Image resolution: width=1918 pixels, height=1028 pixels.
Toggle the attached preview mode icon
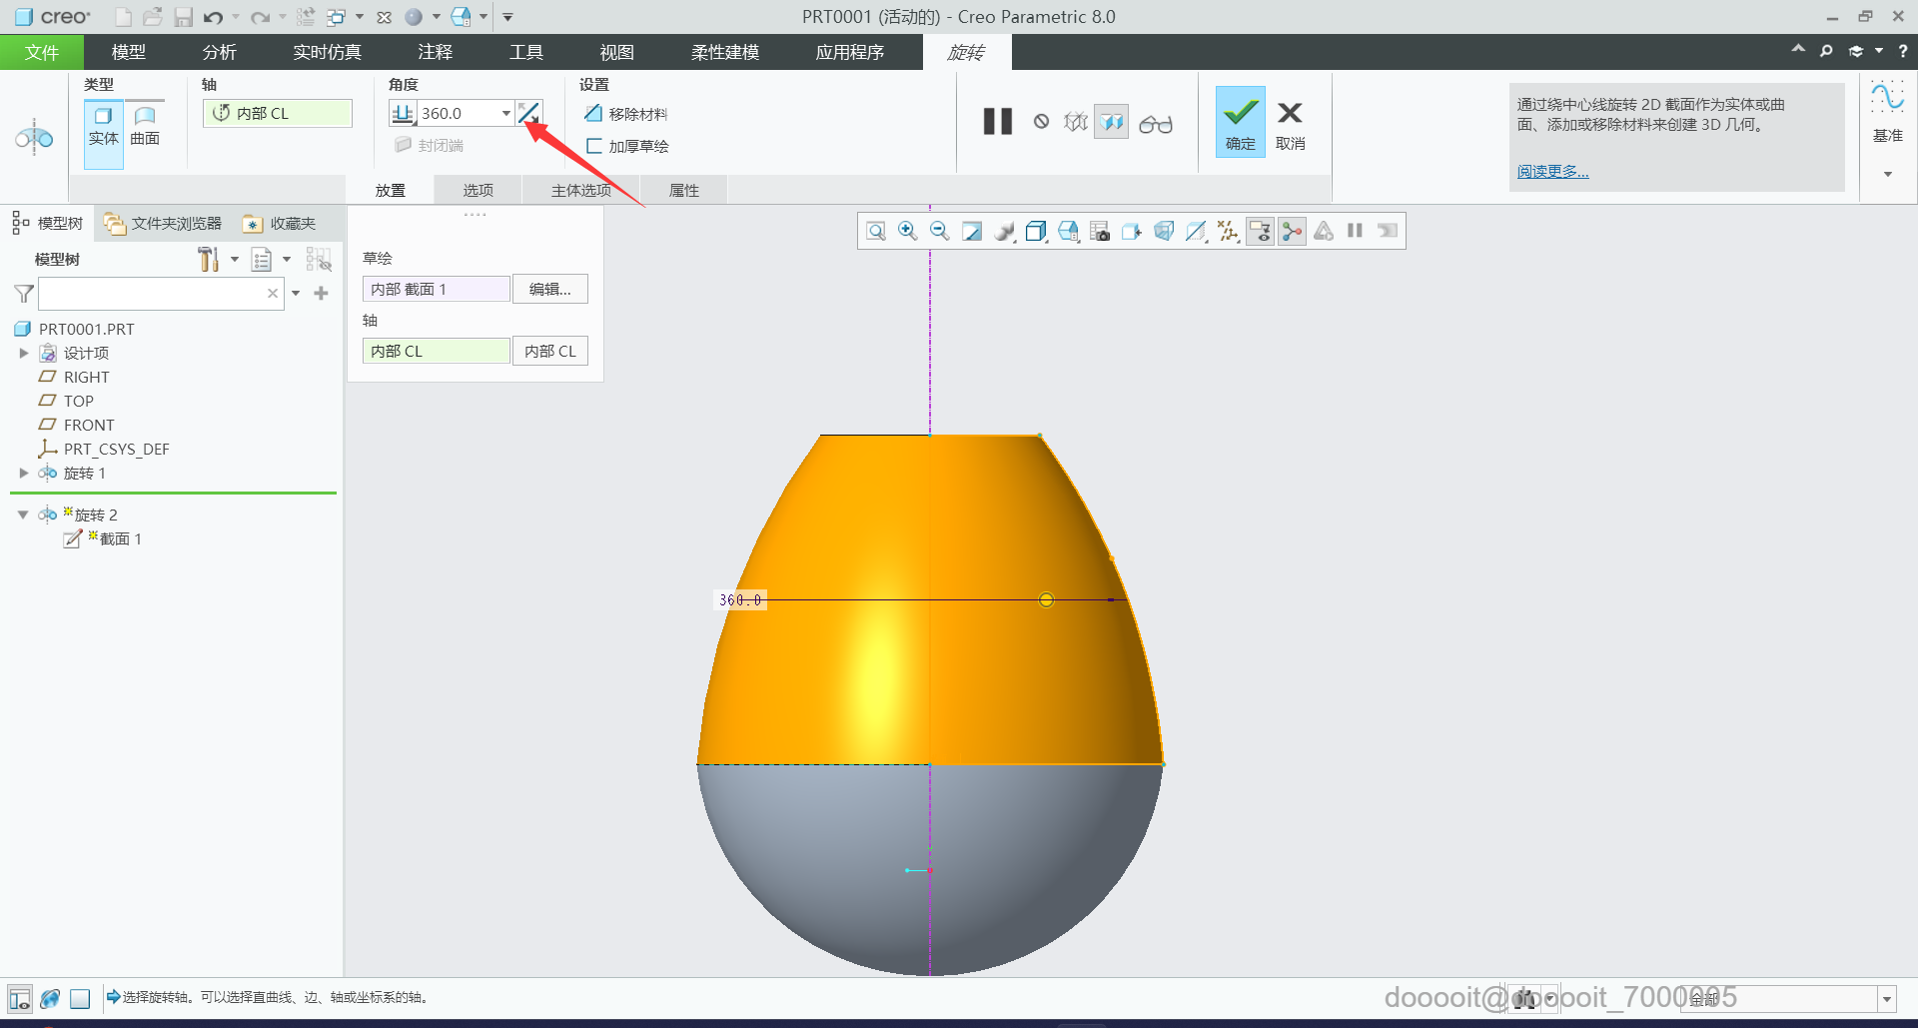[x=1111, y=122]
